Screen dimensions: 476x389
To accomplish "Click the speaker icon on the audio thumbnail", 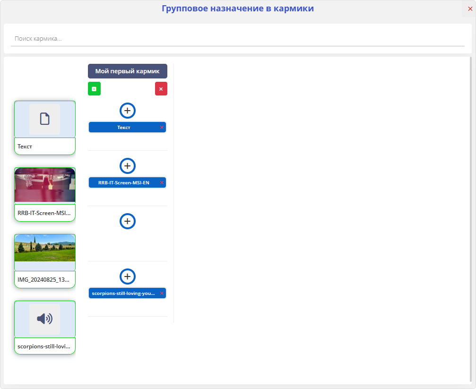I will tap(44, 319).
